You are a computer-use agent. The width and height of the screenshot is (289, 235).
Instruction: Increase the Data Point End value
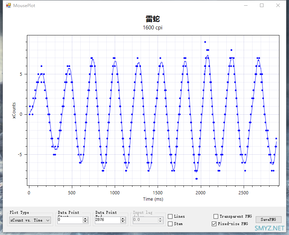(x=123, y=219)
